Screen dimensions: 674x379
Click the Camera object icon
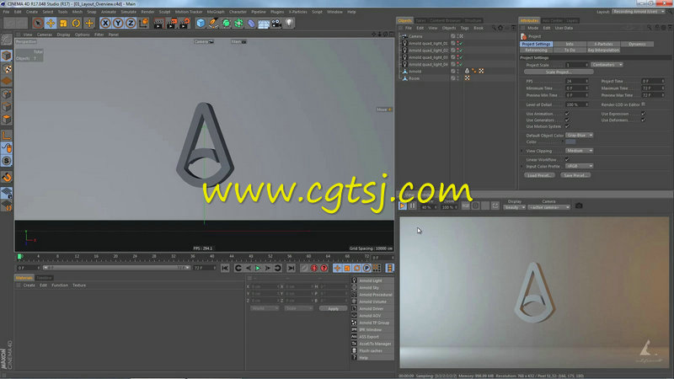[276, 24]
